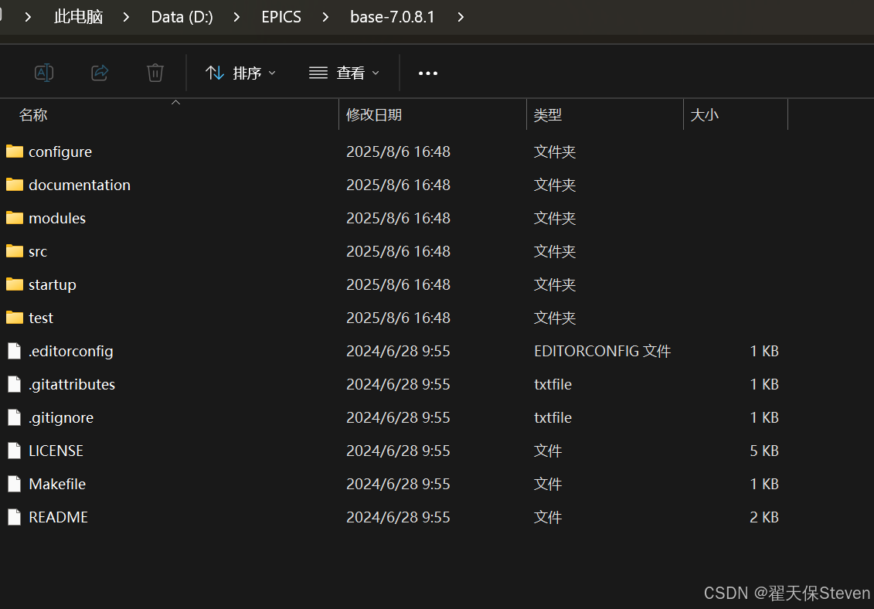The height and width of the screenshot is (609, 874).
Task: Open the 排序 sort menu
Action: tap(240, 73)
